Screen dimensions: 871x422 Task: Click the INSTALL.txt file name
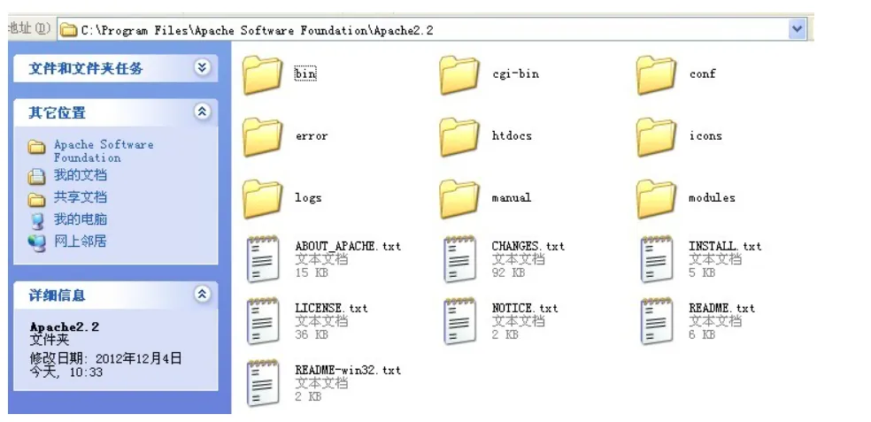(x=725, y=247)
